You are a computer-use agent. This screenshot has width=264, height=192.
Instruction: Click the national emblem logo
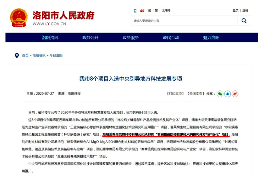[x=19, y=18]
